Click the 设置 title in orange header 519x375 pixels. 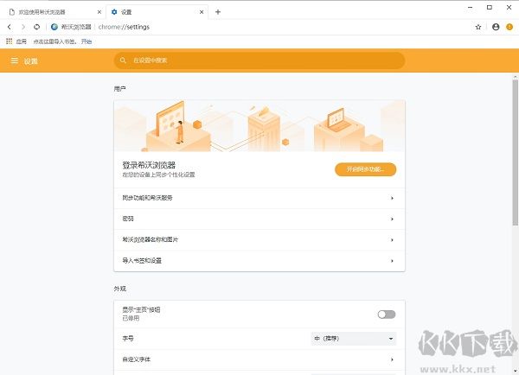[x=31, y=61]
